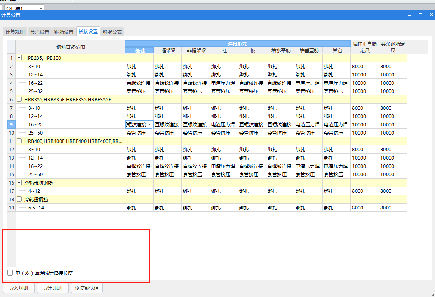435x297 pixels.
Task: Open the 节点设置 tab
Action: [40, 32]
